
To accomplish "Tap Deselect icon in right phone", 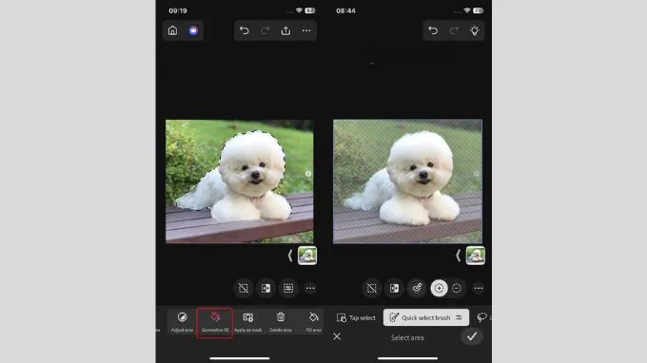I will pyautogui.click(x=372, y=288).
